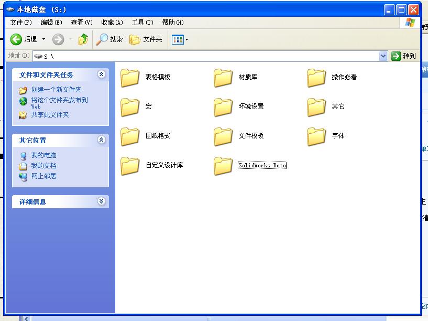The height and width of the screenshot is (321, 428).
Task: Collapse the 文件和文件夹任务 panel
Action: click(x=101, y=74)
